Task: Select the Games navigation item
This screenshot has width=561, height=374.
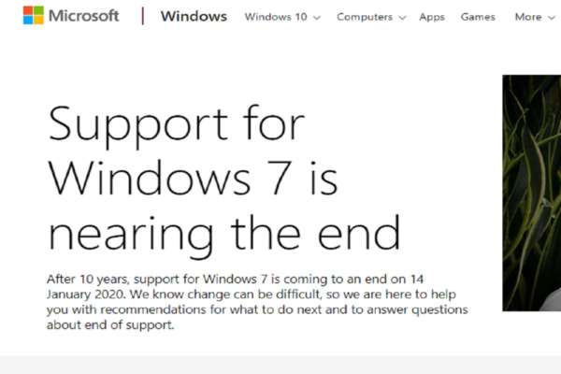Action: (x=478, y=17)
